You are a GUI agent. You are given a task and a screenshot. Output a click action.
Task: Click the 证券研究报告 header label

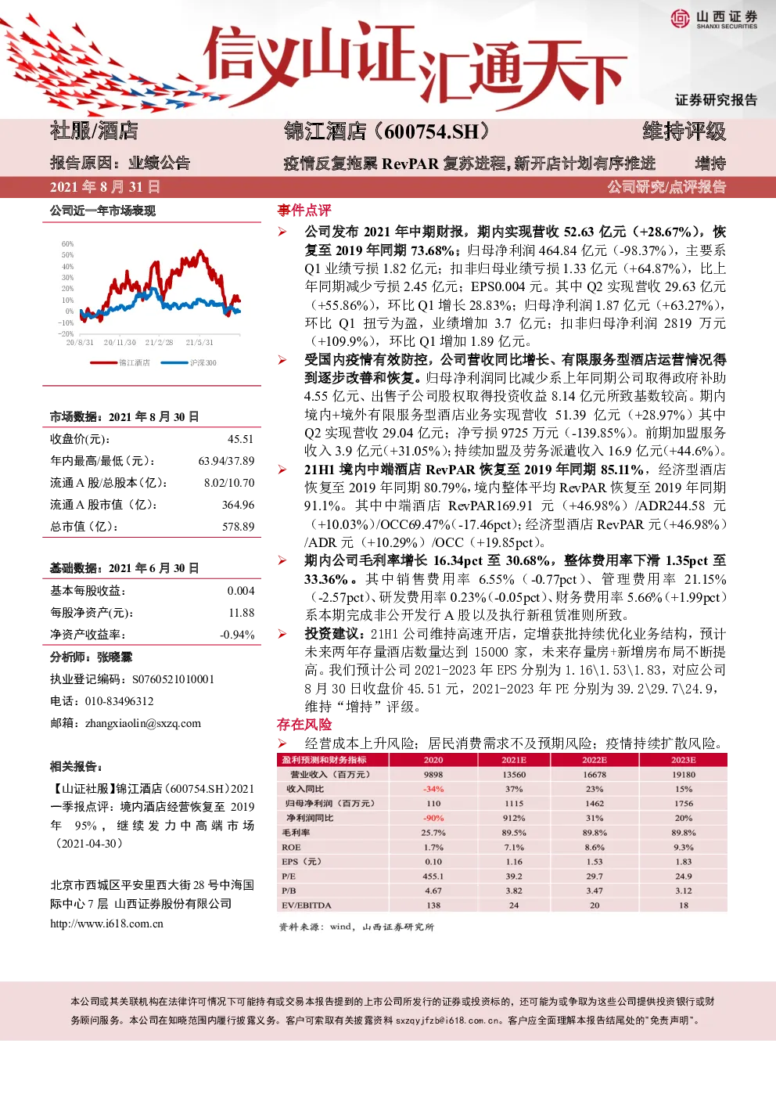pyautogui.click(x=717, y=100)
